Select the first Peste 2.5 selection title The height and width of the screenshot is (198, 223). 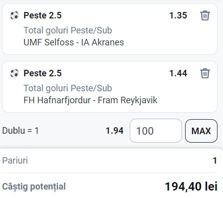click(42, 15)
